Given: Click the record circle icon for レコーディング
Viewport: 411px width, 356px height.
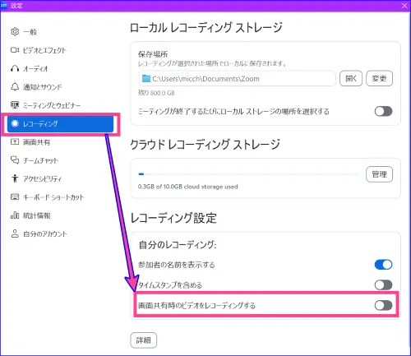Looking at the screenshot, I should click(15, 123).
